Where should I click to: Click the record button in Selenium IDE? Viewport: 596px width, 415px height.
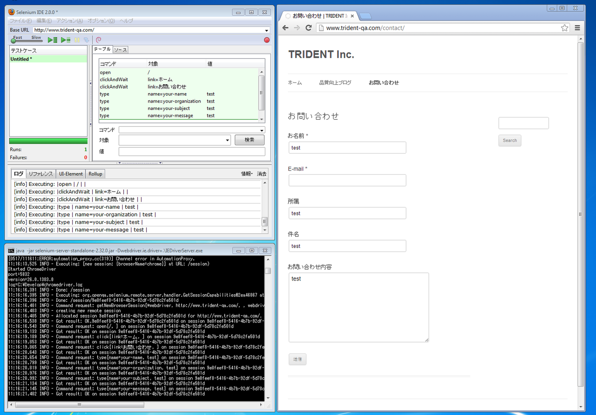[266, 40]
